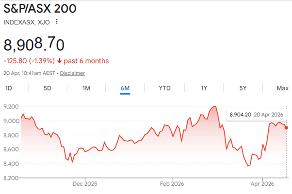Choose the 5Y range tab
Image resolution: width=292 pixels, height=194 pixels.
[x=243, y=88]
